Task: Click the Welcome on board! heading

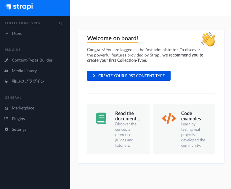Action: tap(113, 38)
